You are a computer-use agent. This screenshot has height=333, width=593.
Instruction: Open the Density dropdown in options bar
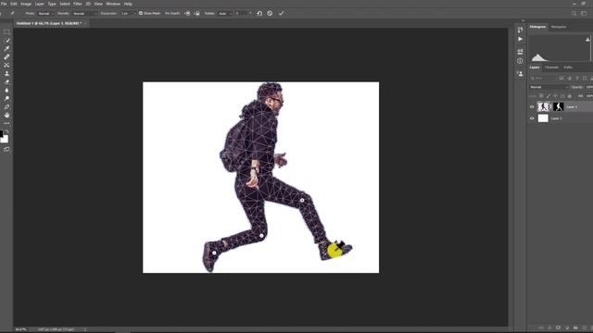point(84,13)
